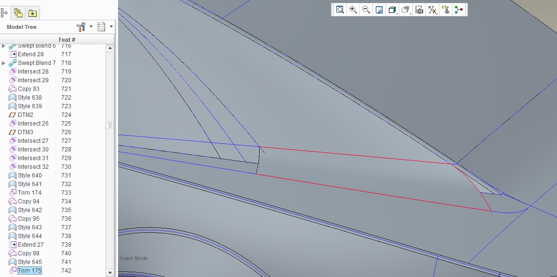Screen dimensions: 557x277
Task: Open the Settings dropdown arrow
Action: pos(91,26)
